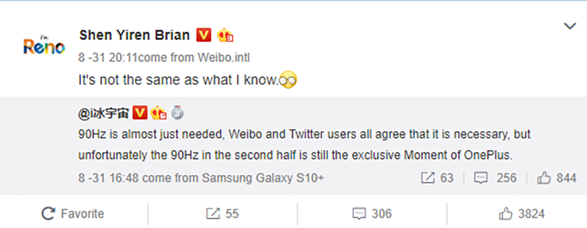Click the silver medal badge beside i冰宇宙
The height and width of the screenshot is (228, 587).
point(177,112)
